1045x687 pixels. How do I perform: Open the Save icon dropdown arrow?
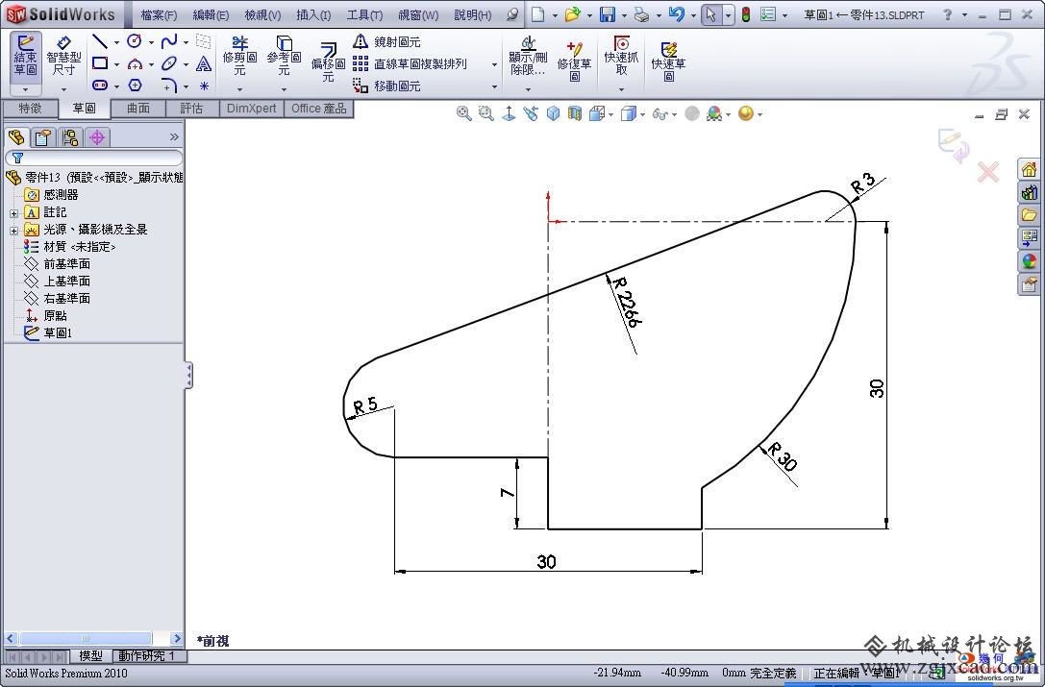tap(624, 15)
